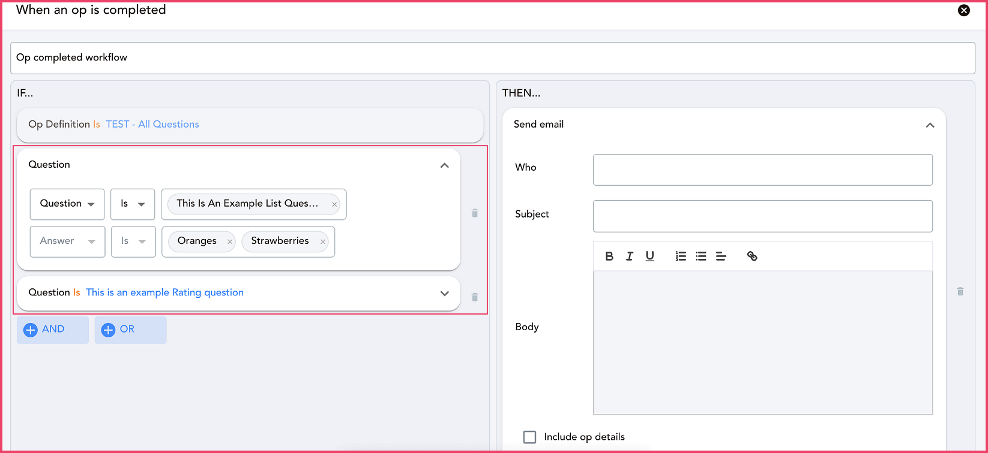Close the 'When an op is completed' dialog
The width and height of the screenshot is (988, 453).
pos(964,10)
